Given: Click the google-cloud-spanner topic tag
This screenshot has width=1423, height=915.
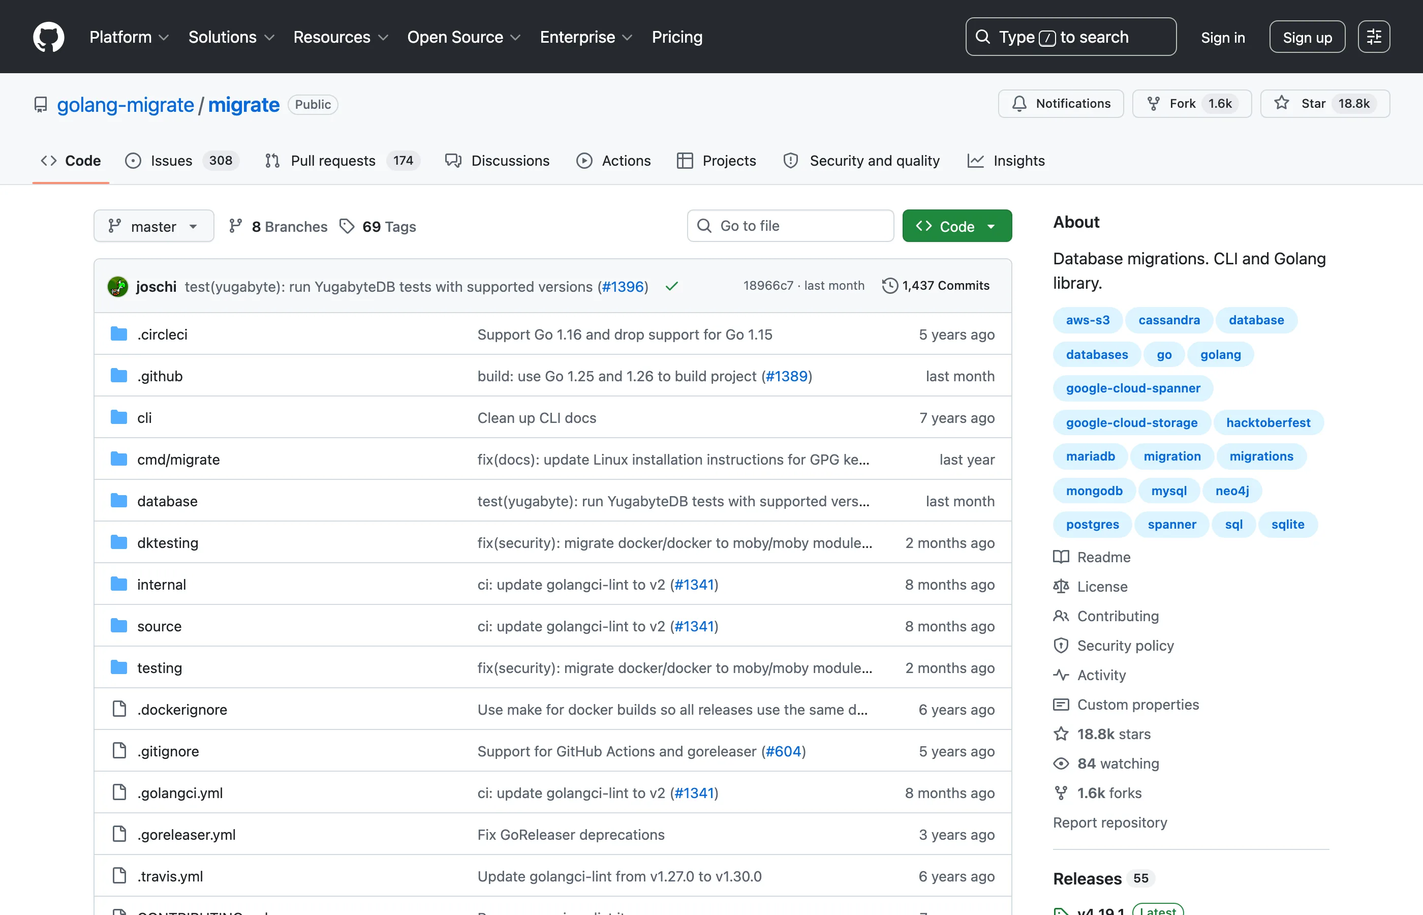Looking at the screenshot, I should [1133, 388].
